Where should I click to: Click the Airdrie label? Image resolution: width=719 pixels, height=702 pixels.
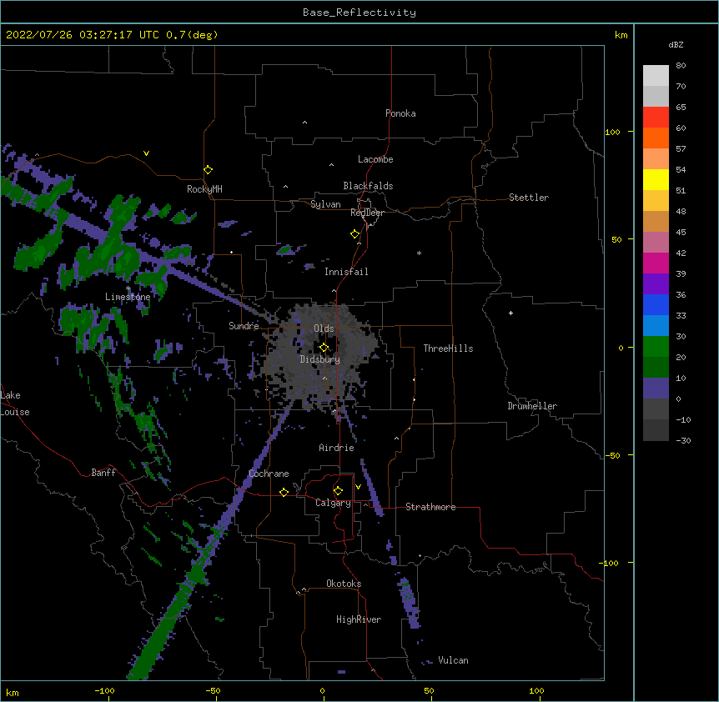pyautogui.click(x=337, y=448)
